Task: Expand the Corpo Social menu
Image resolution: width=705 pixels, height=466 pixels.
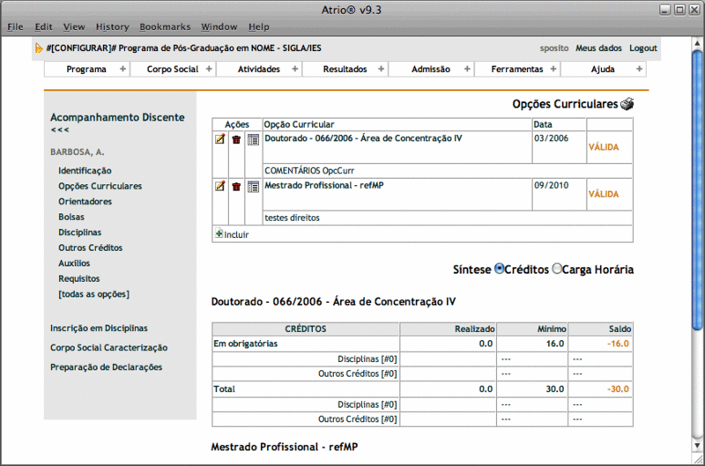Action: tap(173, 69)
